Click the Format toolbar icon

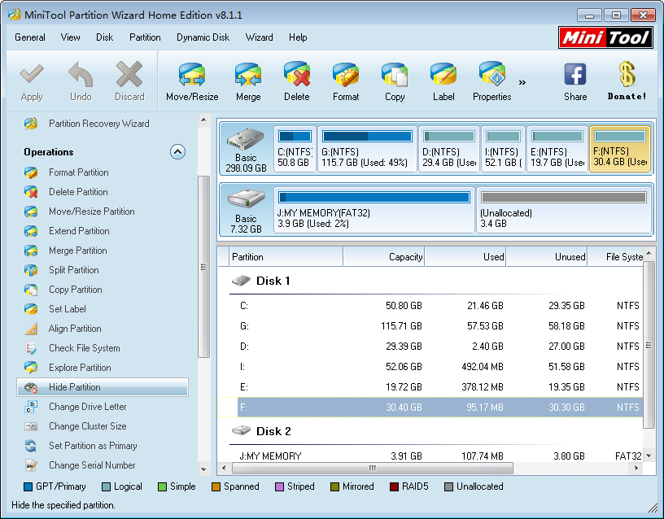click(x=346, y=74)
